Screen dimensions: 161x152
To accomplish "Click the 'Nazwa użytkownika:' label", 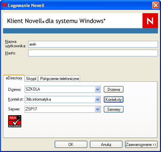I will (16, 44).
